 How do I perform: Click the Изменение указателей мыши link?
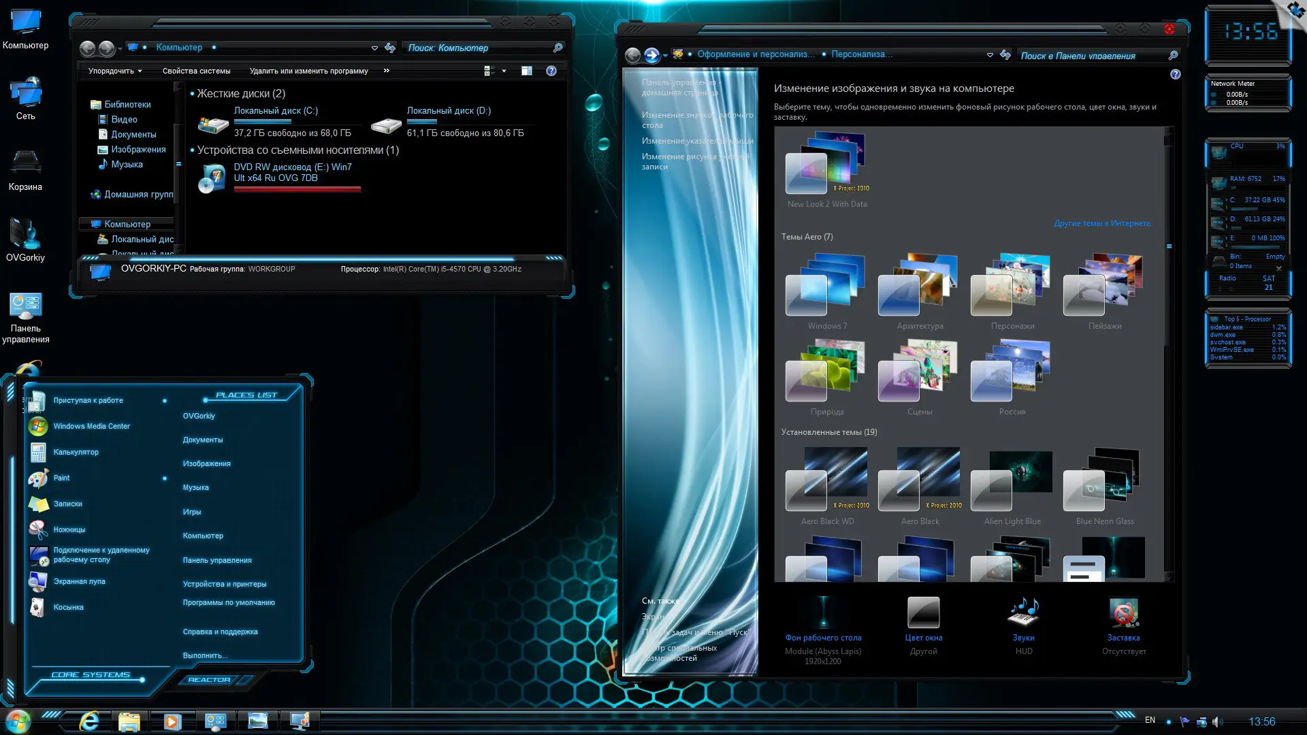tap(697, 141)
